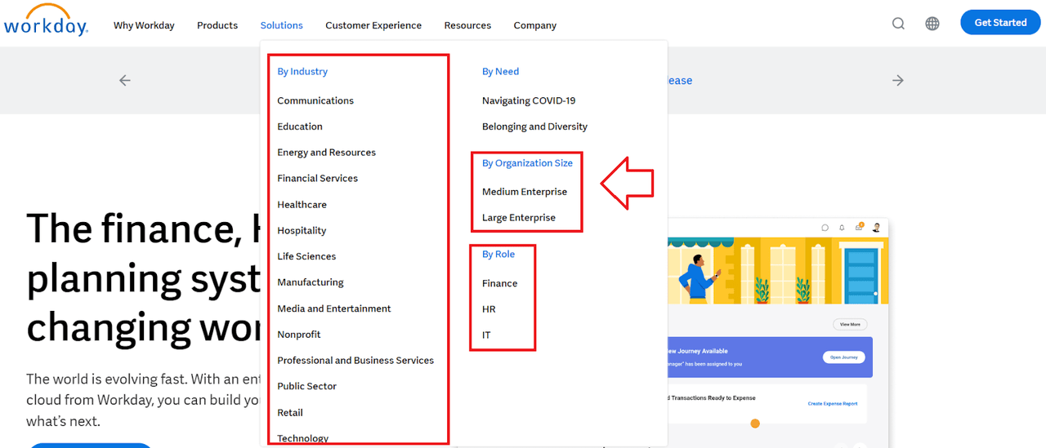
Task: Click By Role heading
Action: [498, 255]
